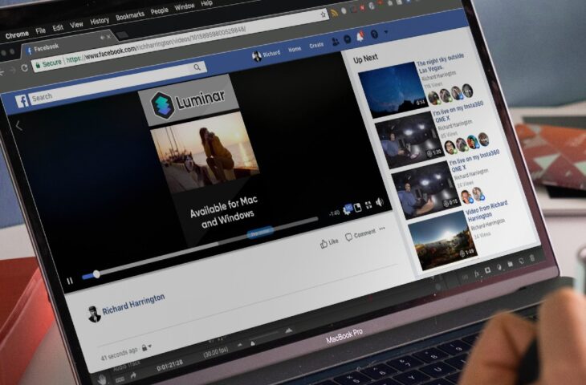Open the Chrome menu in menu bar
This screenshot has height=385, width=586.
(17, 35)
